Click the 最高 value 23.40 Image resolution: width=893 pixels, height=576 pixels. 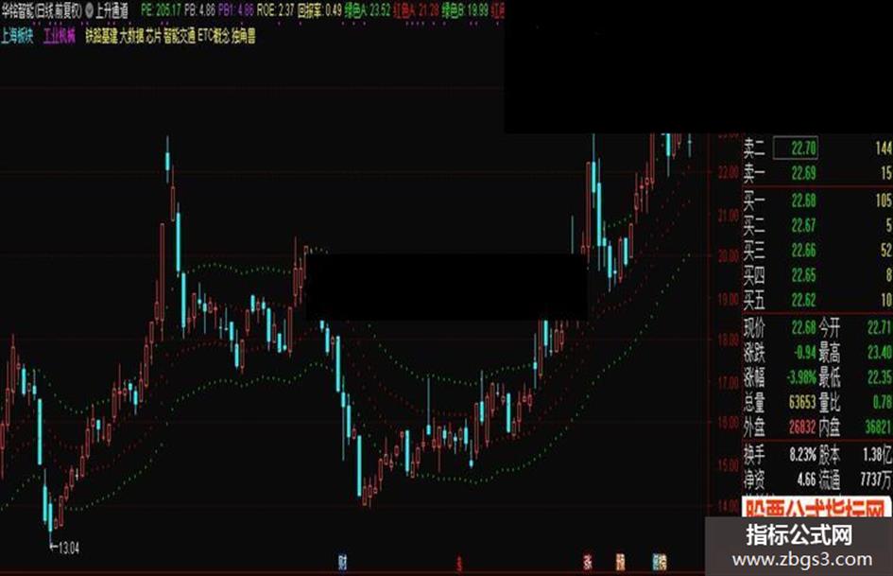click(880, 353)
